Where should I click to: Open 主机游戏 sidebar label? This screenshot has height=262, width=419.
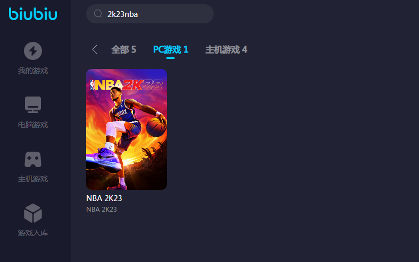pyautogui.click(x=33, y=179)
